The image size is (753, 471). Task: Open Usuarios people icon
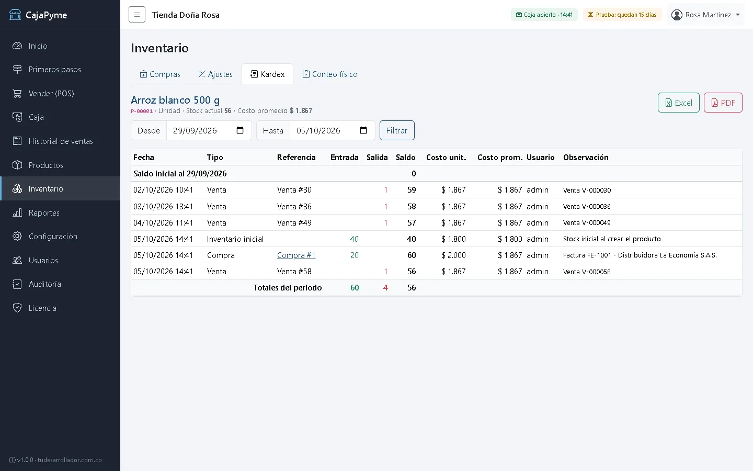point(17,261)
